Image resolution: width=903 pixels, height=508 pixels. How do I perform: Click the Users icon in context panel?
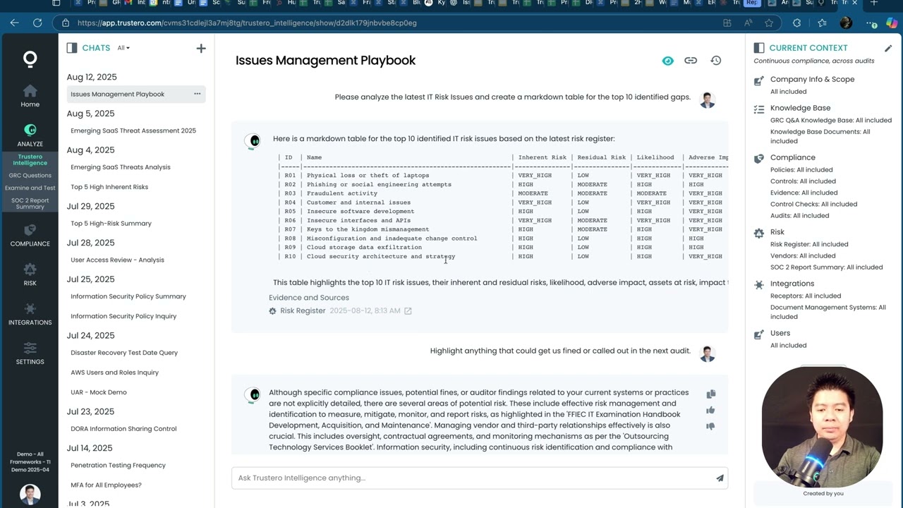pos(759,334)
